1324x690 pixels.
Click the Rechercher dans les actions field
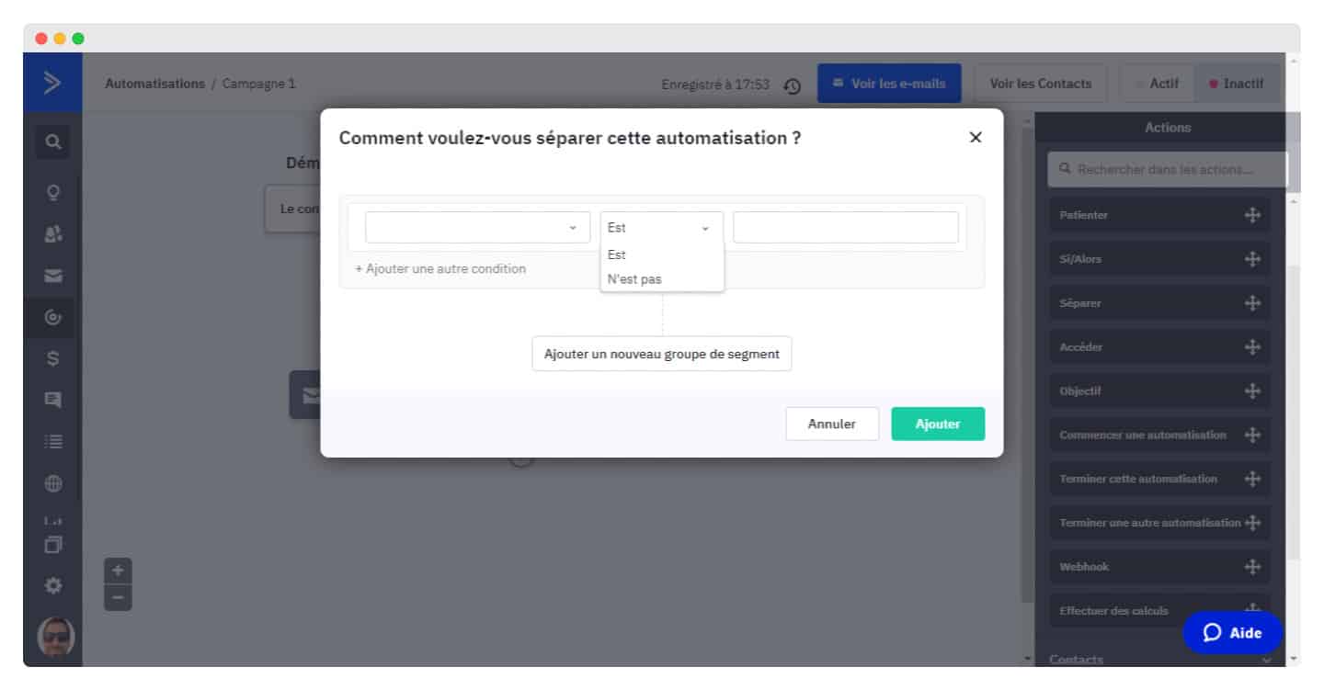1168,170
